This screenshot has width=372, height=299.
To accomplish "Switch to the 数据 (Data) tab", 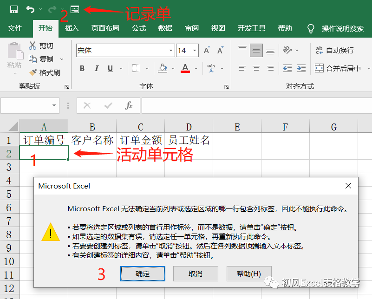I will (165, 28).
